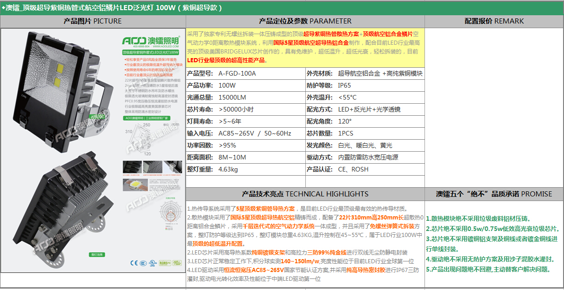Screen dimensions: 564x290
Task: Click the 光通总量 label cell
Action: [200, 98]
